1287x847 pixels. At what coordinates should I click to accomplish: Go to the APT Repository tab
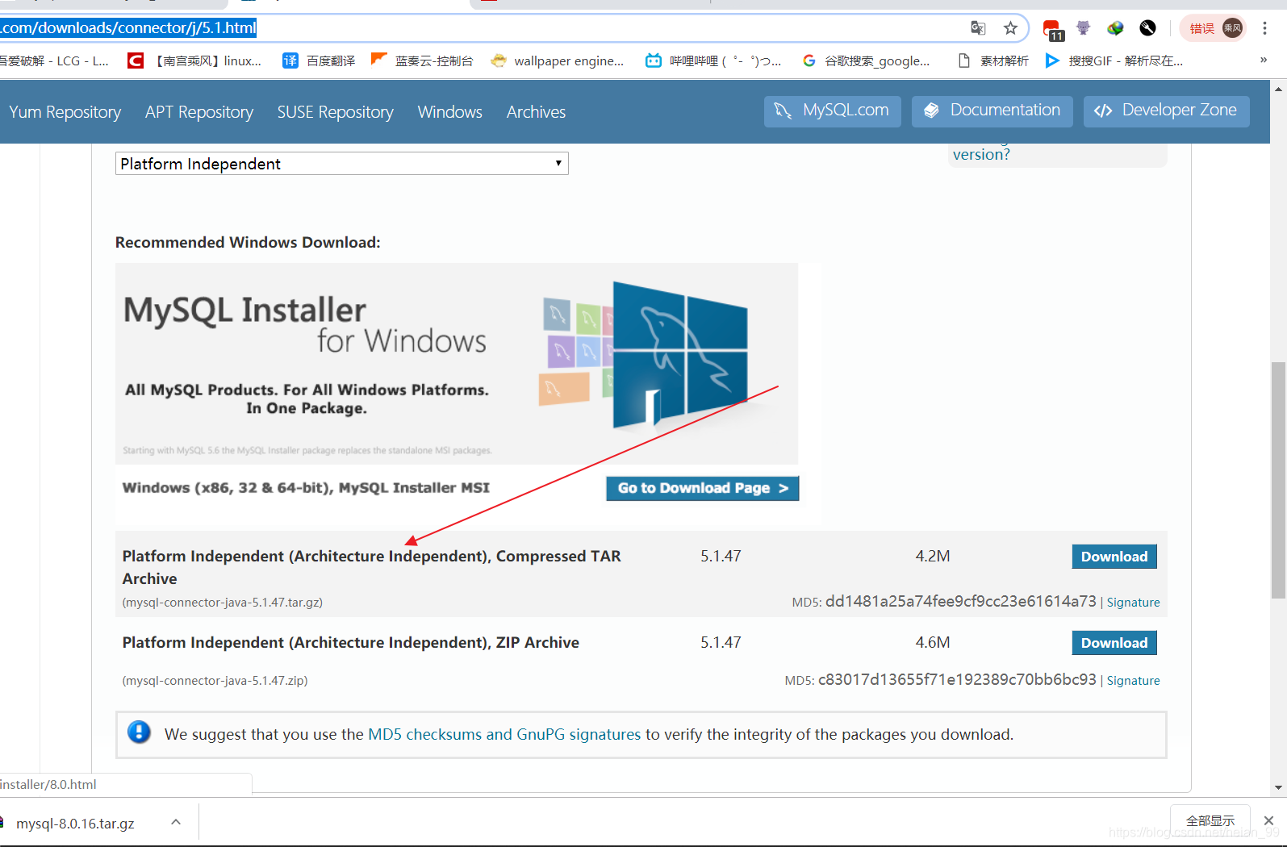(199, 112)
